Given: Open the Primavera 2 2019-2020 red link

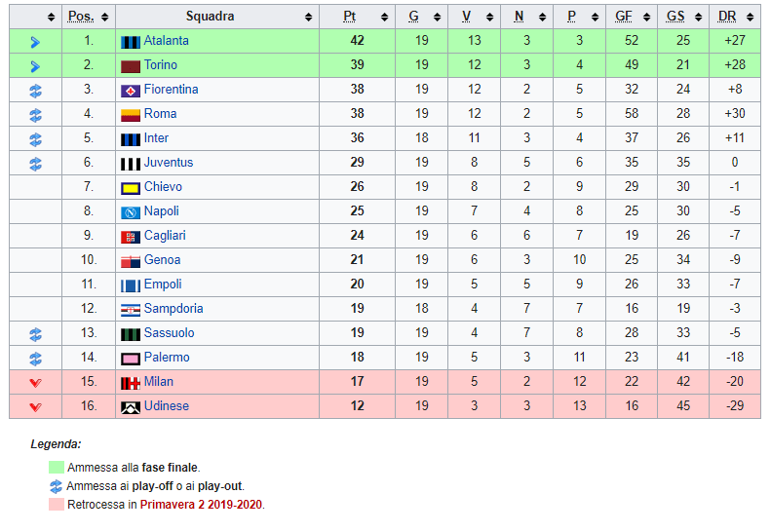Looking at the screenshot, I should click(201, 505).
